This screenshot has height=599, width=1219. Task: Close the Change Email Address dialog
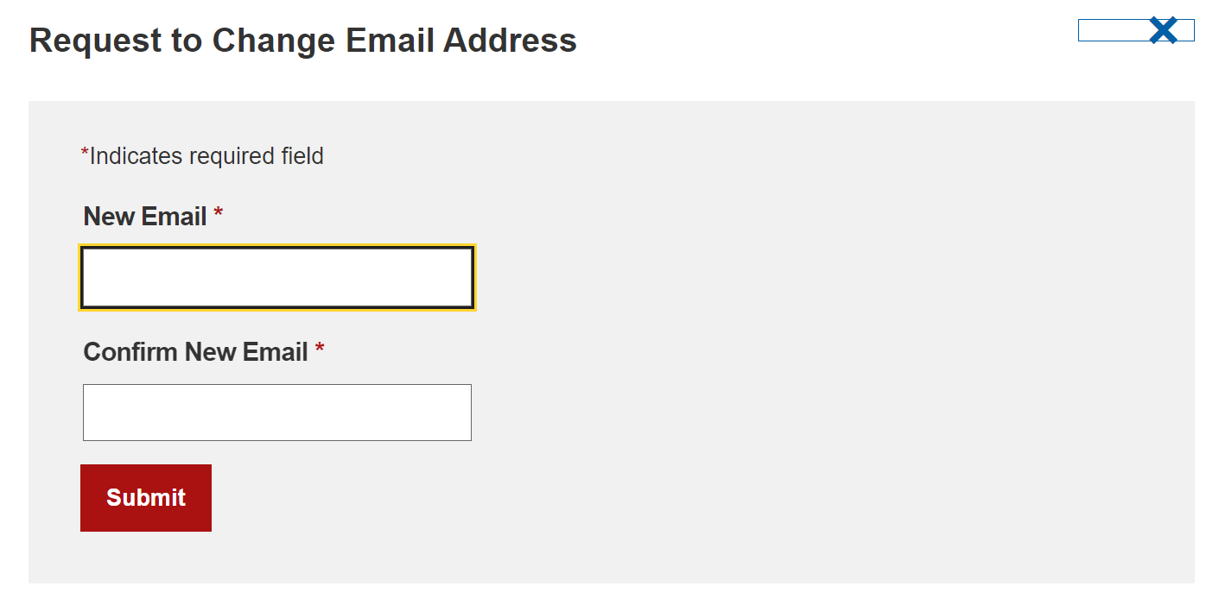click(1163, 30)
